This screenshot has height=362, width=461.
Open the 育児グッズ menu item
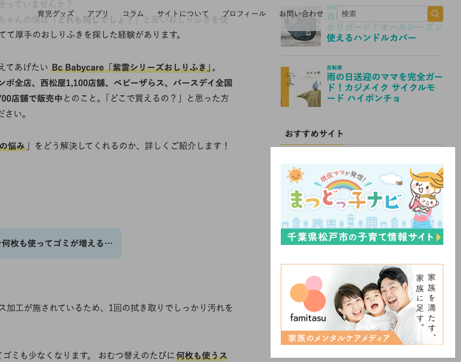point(56,13)
